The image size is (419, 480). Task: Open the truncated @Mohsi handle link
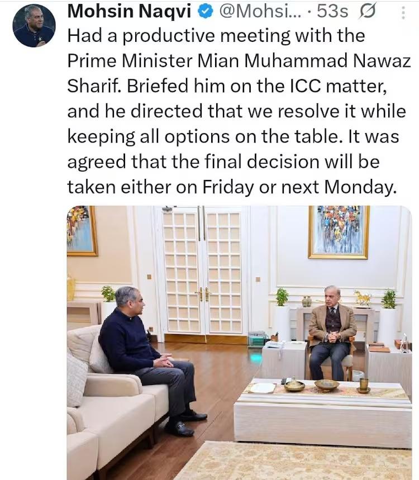point(260,12)
